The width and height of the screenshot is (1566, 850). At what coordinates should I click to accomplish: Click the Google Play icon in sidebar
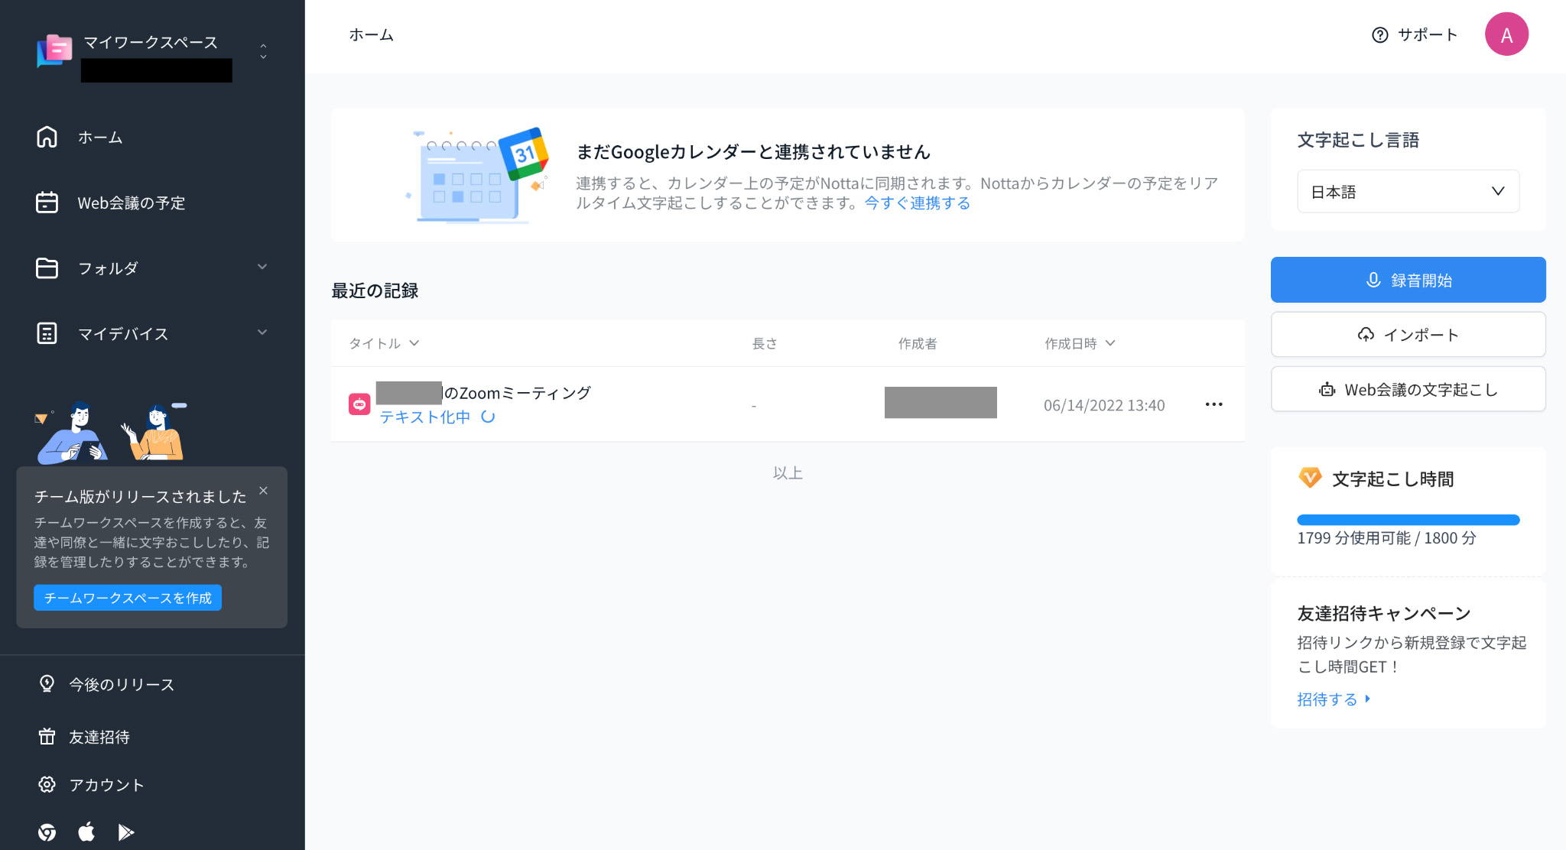pos(126,832)
